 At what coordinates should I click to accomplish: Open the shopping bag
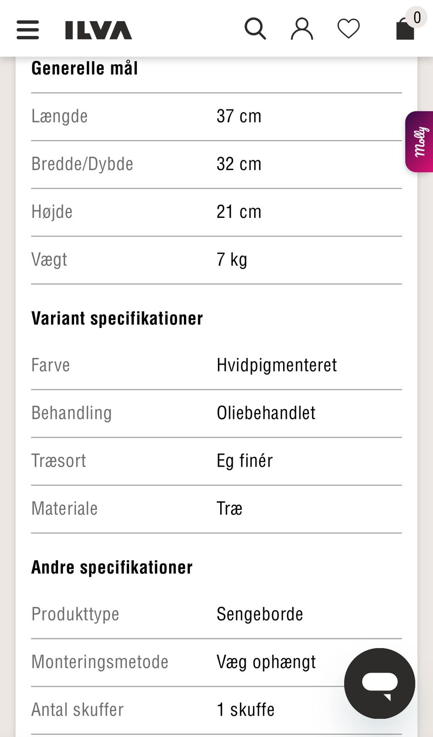(x=405, y=29)
